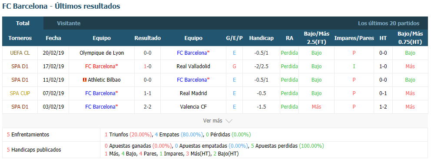
Task: Click the Handicap column header
Action: [262, 38]
